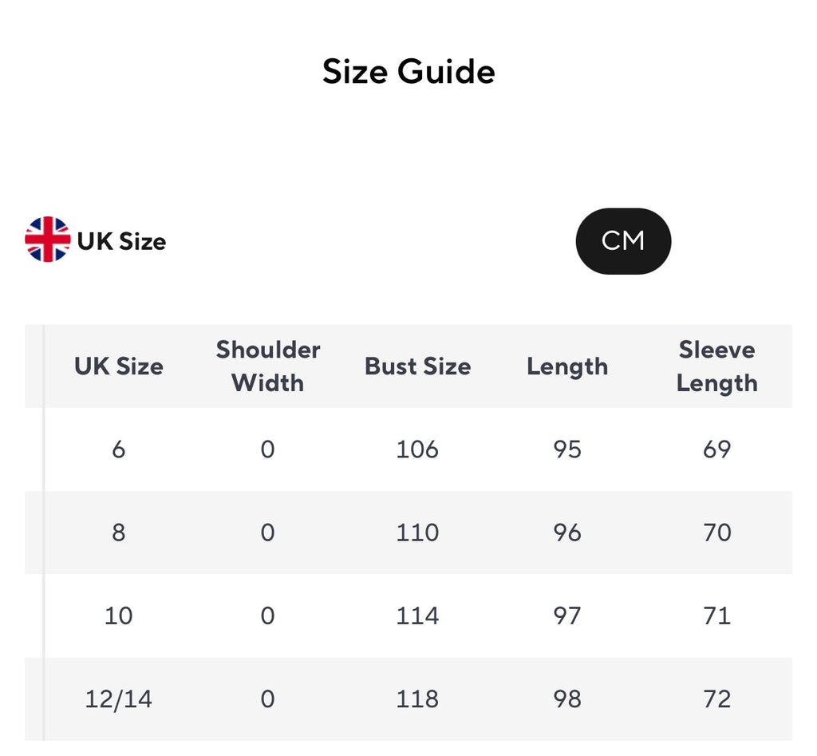Click the Sleeve Length column header
The image size is (817, 756).
click(x=716, y=366)
